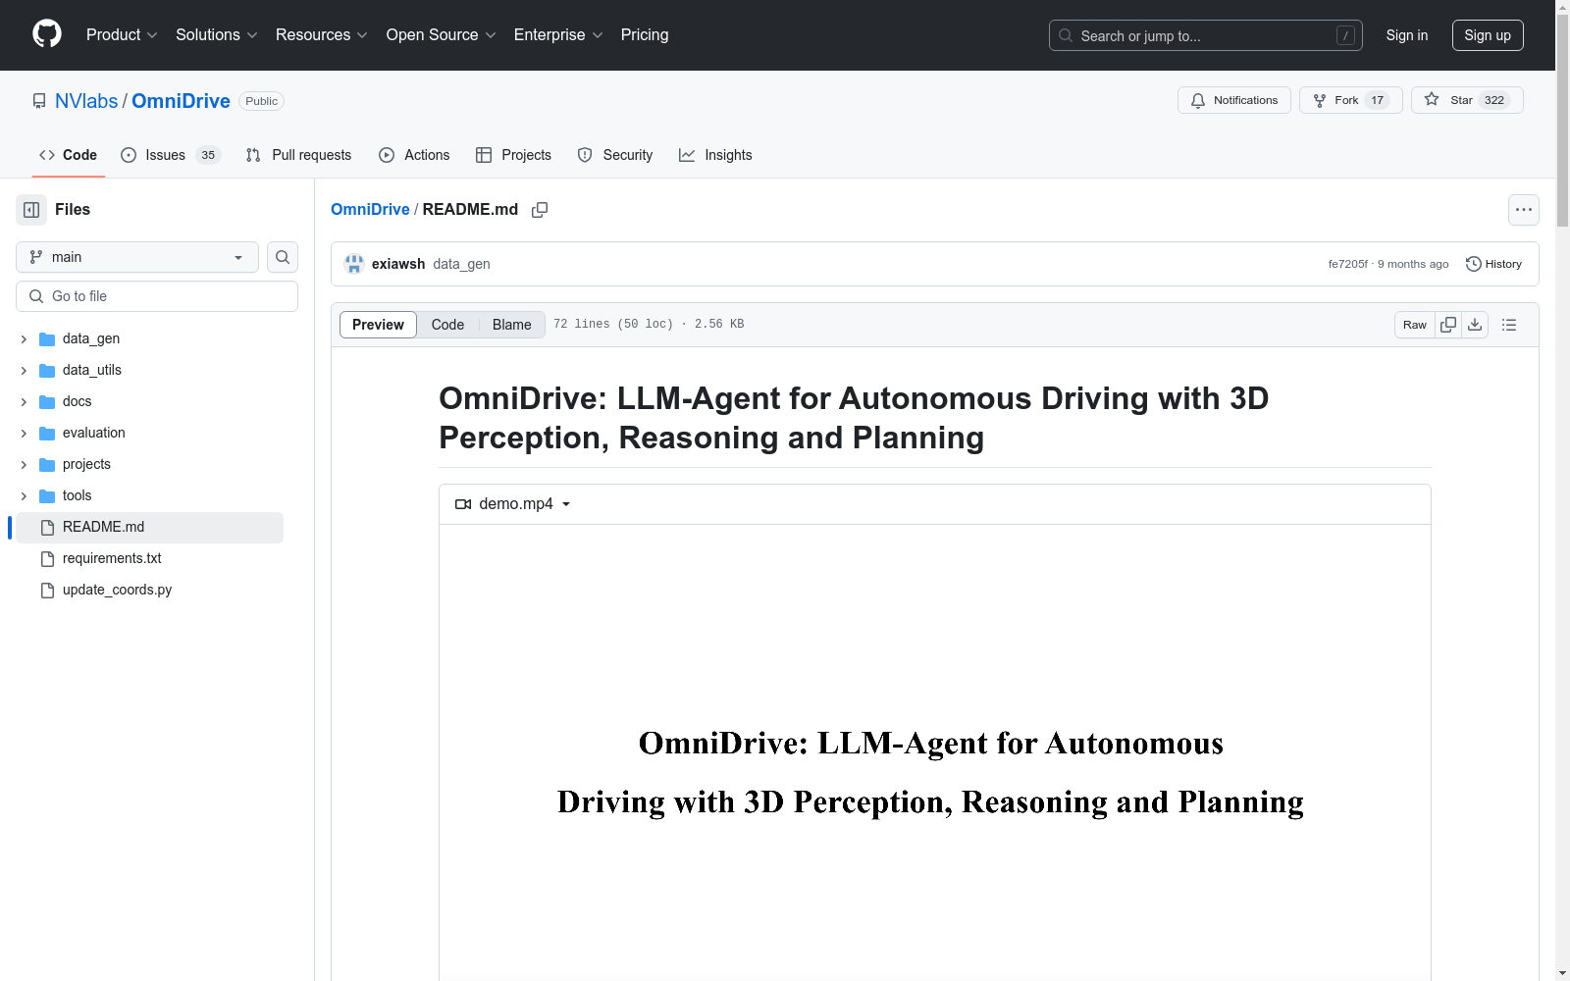This screenshot has width=1570, height=981.
Task: Expand the data_gen folder
Action: 23,338
